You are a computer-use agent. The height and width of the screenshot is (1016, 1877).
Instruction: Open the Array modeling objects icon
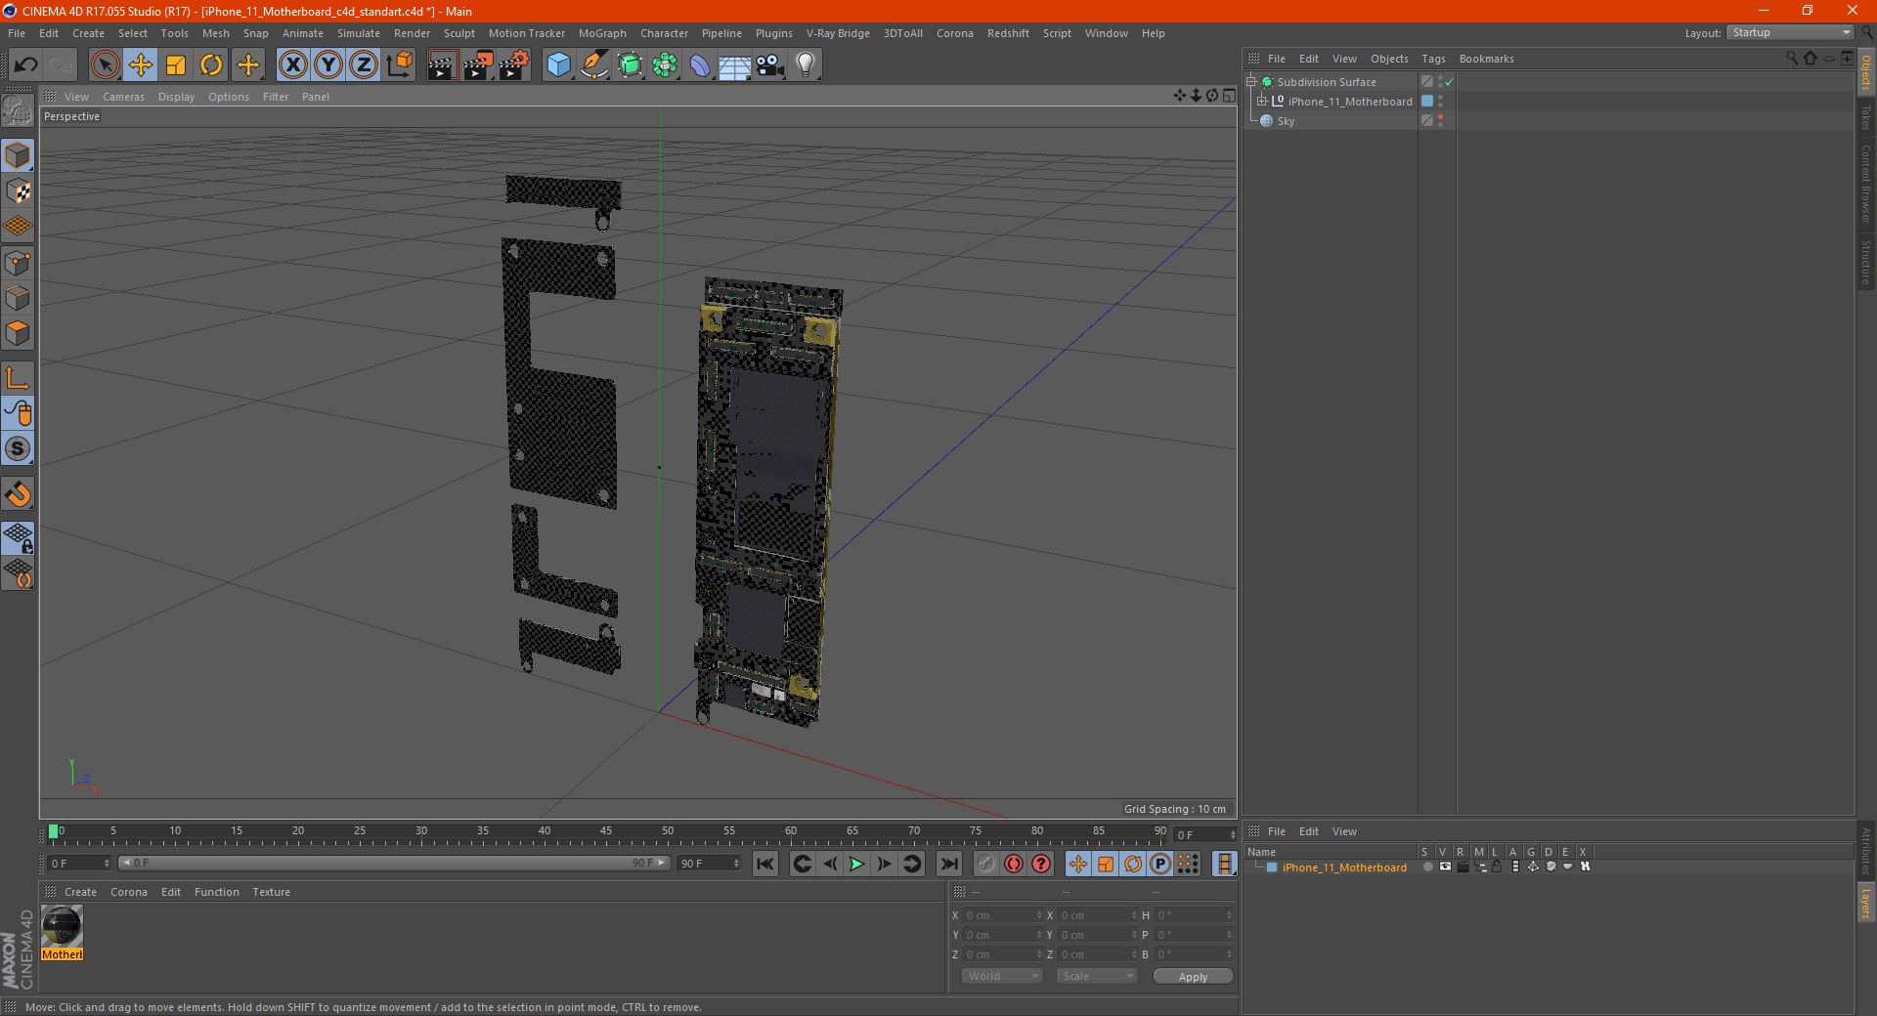click(x=665, y=65)
